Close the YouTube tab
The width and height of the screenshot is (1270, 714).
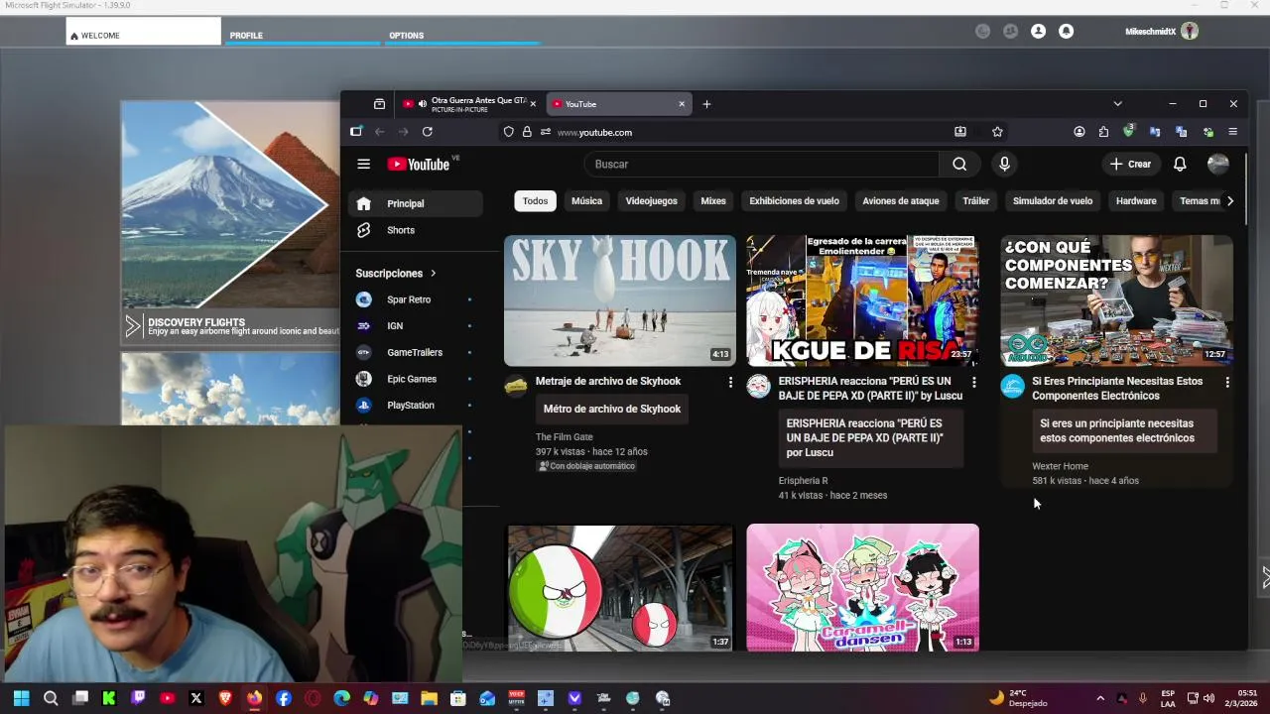(682, 104)
